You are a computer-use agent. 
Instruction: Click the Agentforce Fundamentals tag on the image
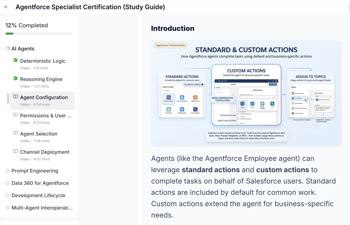point(171,45)
